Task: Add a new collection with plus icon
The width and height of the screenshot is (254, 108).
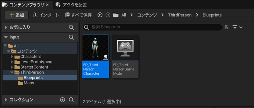Action: [x=62, y=100]
